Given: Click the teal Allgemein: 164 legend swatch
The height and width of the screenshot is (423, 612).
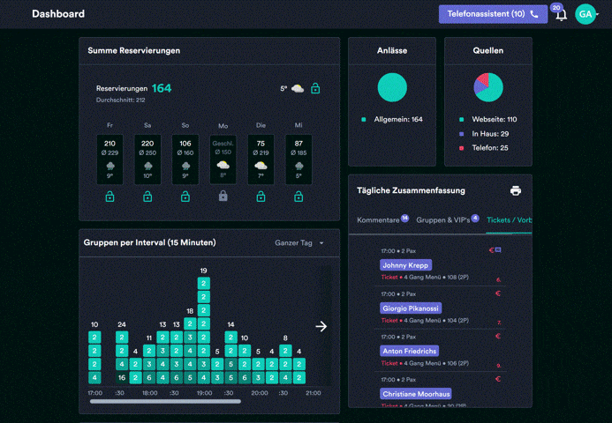Looking at the screenshot, I should tap(363, 120).
